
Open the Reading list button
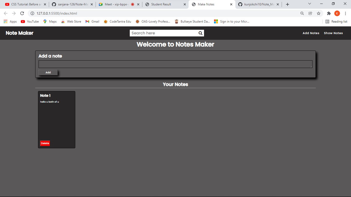coord(336,22)
